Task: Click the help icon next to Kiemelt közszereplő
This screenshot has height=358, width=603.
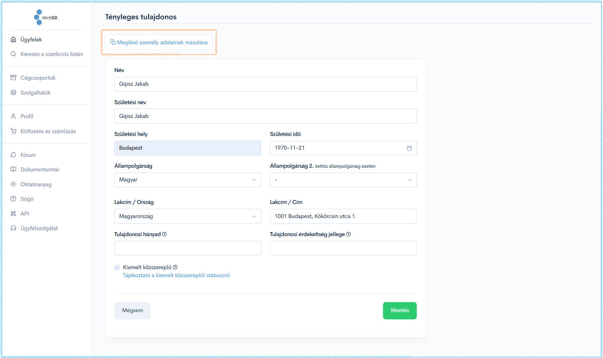Action: [175, 267]
